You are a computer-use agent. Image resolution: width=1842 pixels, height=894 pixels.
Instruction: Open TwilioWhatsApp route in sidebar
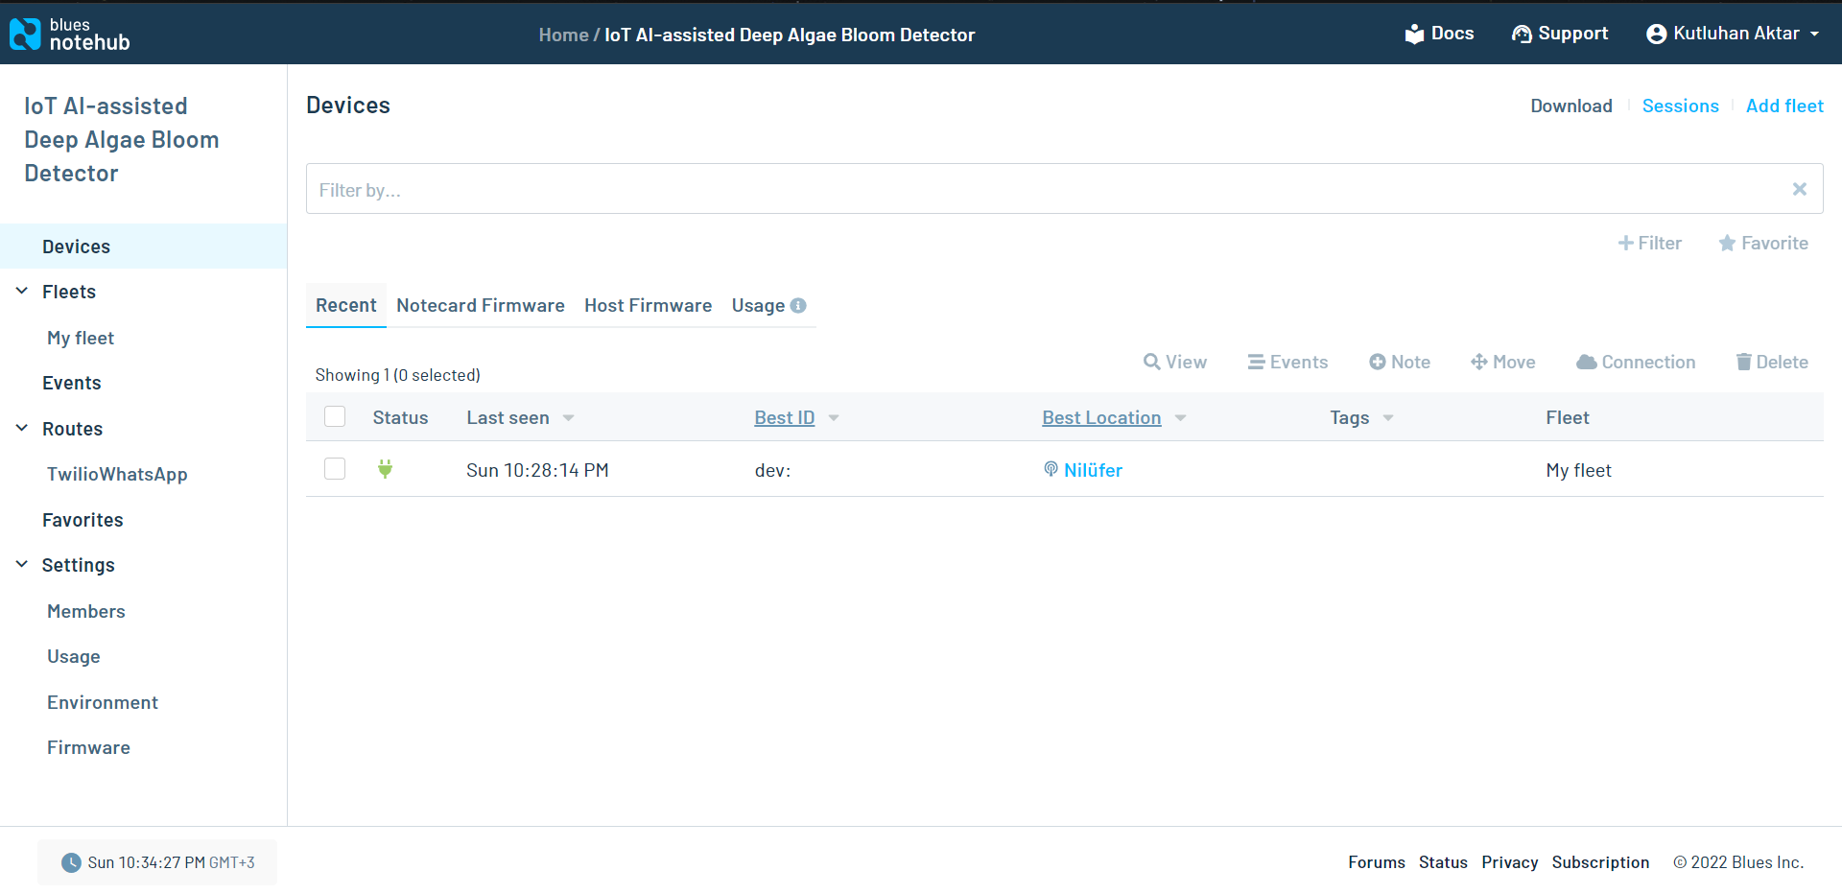click(117, 474)
